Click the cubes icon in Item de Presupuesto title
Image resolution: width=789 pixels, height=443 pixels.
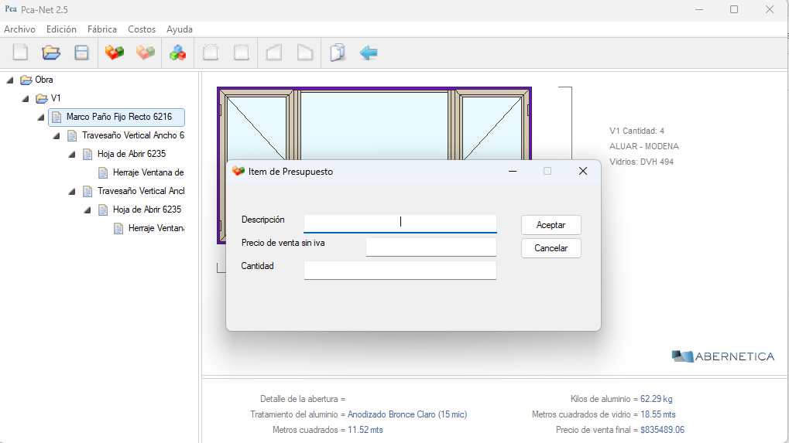(x=238, y=172)
